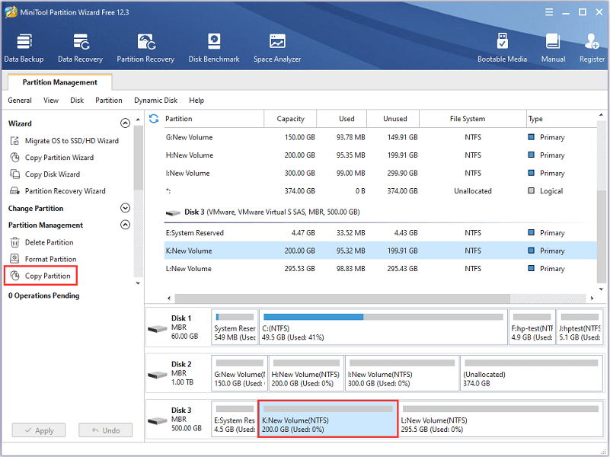The height and width of the screenshot is (457, 610).
Task: Select System Reserved block on Disk 1
Action: point(235,327)
